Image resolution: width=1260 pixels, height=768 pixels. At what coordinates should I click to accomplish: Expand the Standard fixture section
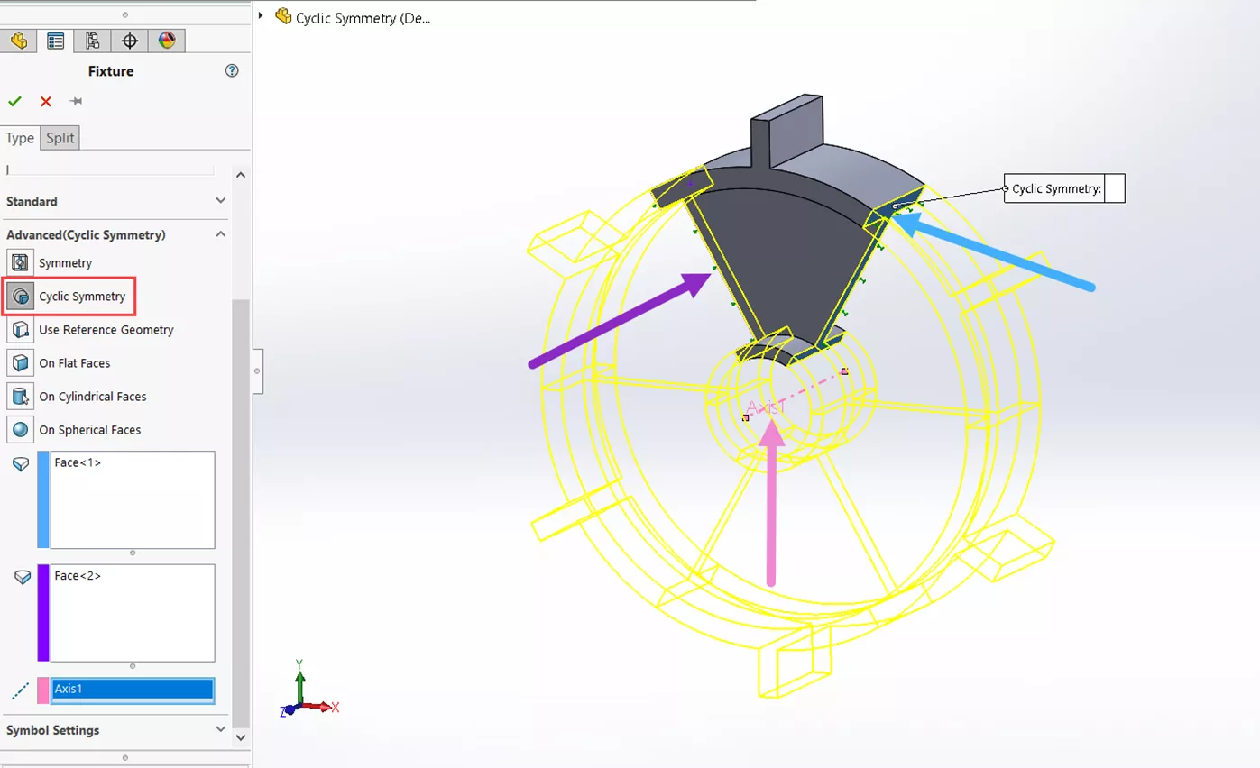coord(221,201)
